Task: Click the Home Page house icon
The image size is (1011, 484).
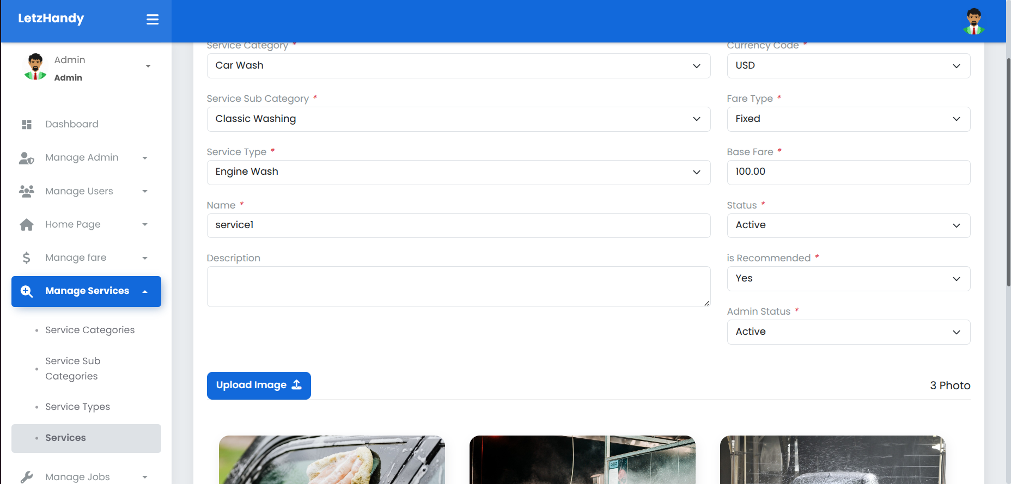Action: [x=27, y=224]
